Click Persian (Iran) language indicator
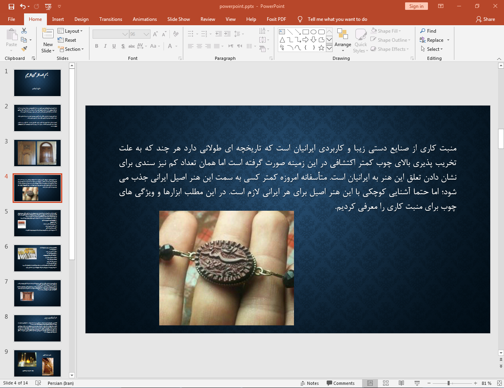This screenshot has height=388, width=504. tap(61, 383)
